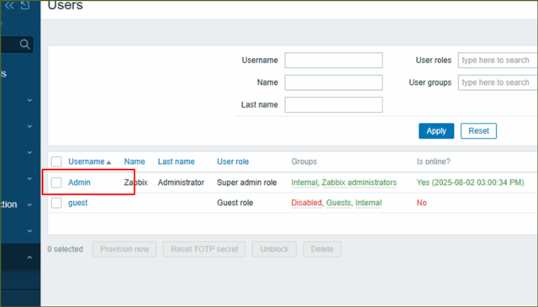Click the Delete button
This screenshot has height=307, width=538.
322,249
